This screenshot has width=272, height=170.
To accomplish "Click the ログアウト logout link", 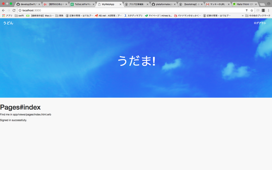I will (260, 23).
